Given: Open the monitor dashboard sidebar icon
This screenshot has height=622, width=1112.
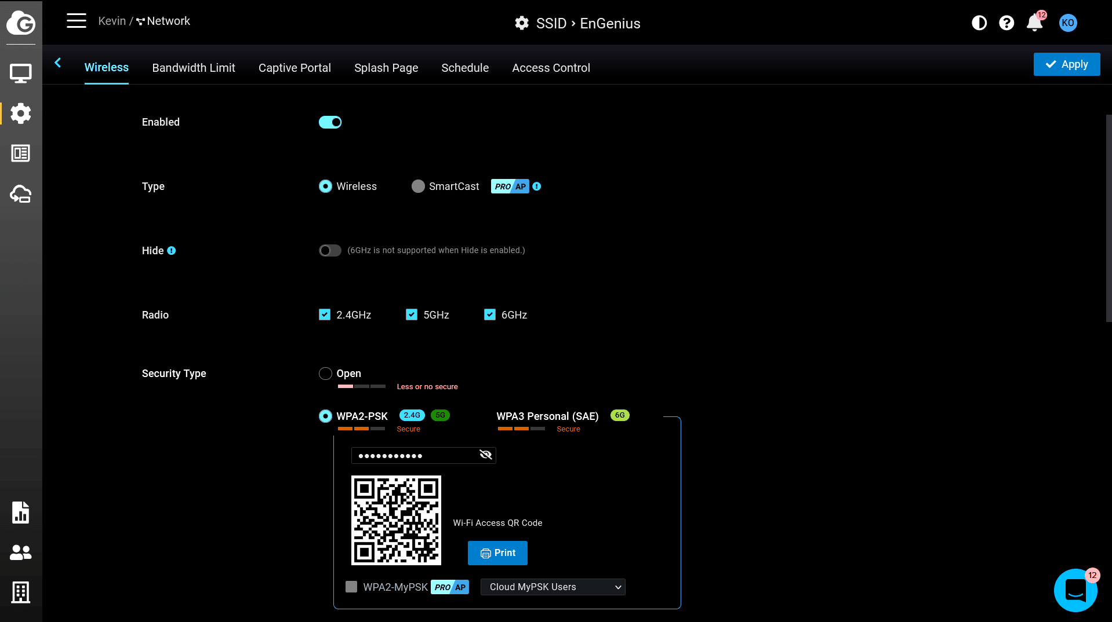Looking at the screenshot, I should 21,74.
